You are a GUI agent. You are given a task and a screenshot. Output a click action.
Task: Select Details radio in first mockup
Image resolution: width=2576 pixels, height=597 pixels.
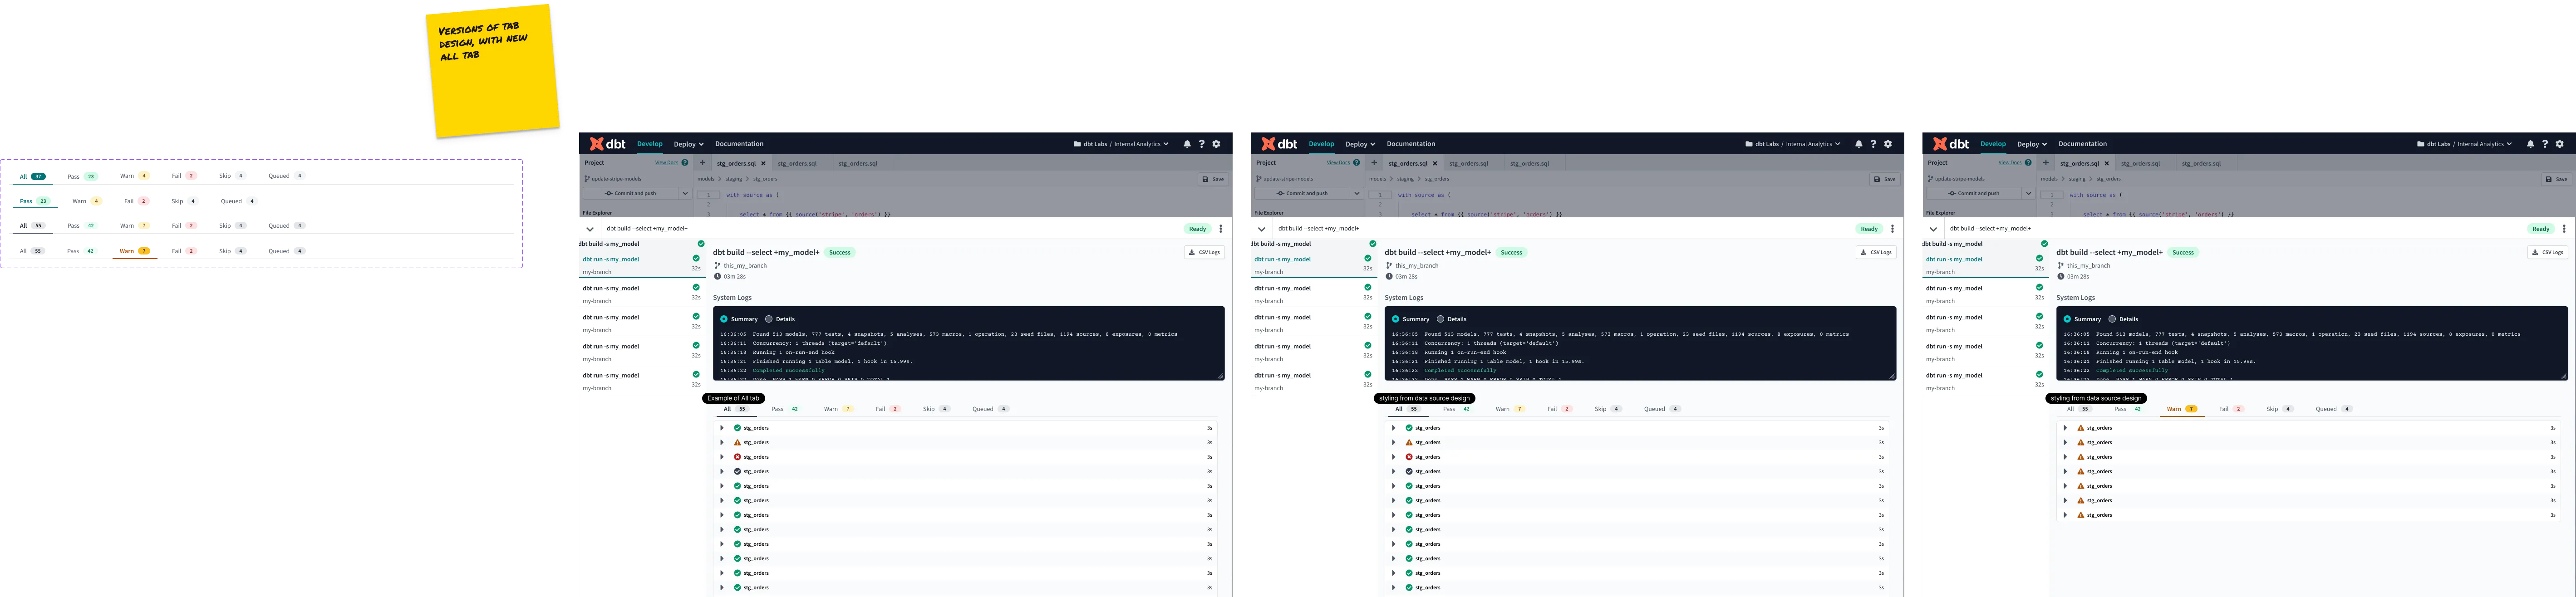coord(769,319)
